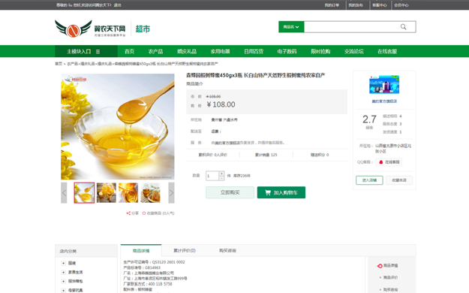Switch to the cumulative reviews tab

click(x=185, y=250)
